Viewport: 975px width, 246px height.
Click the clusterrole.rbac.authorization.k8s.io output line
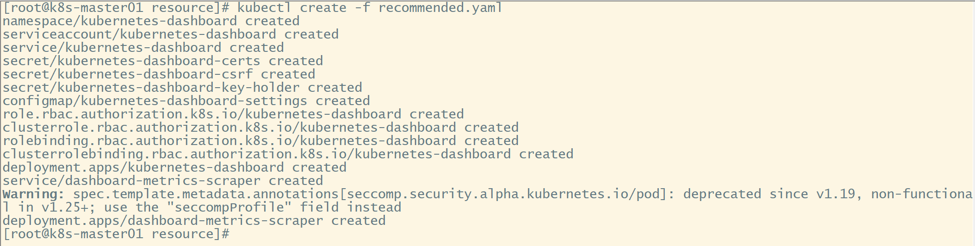click(261, 128)
